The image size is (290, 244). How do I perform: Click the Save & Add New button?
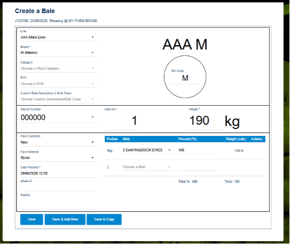[65, 220]
